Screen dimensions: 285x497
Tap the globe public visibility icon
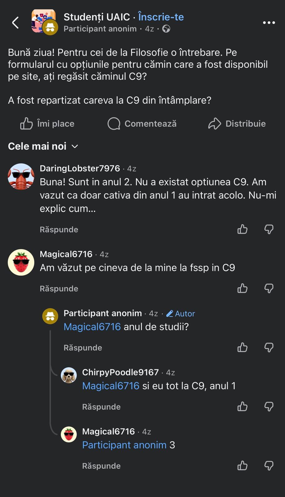click(166, 29)
